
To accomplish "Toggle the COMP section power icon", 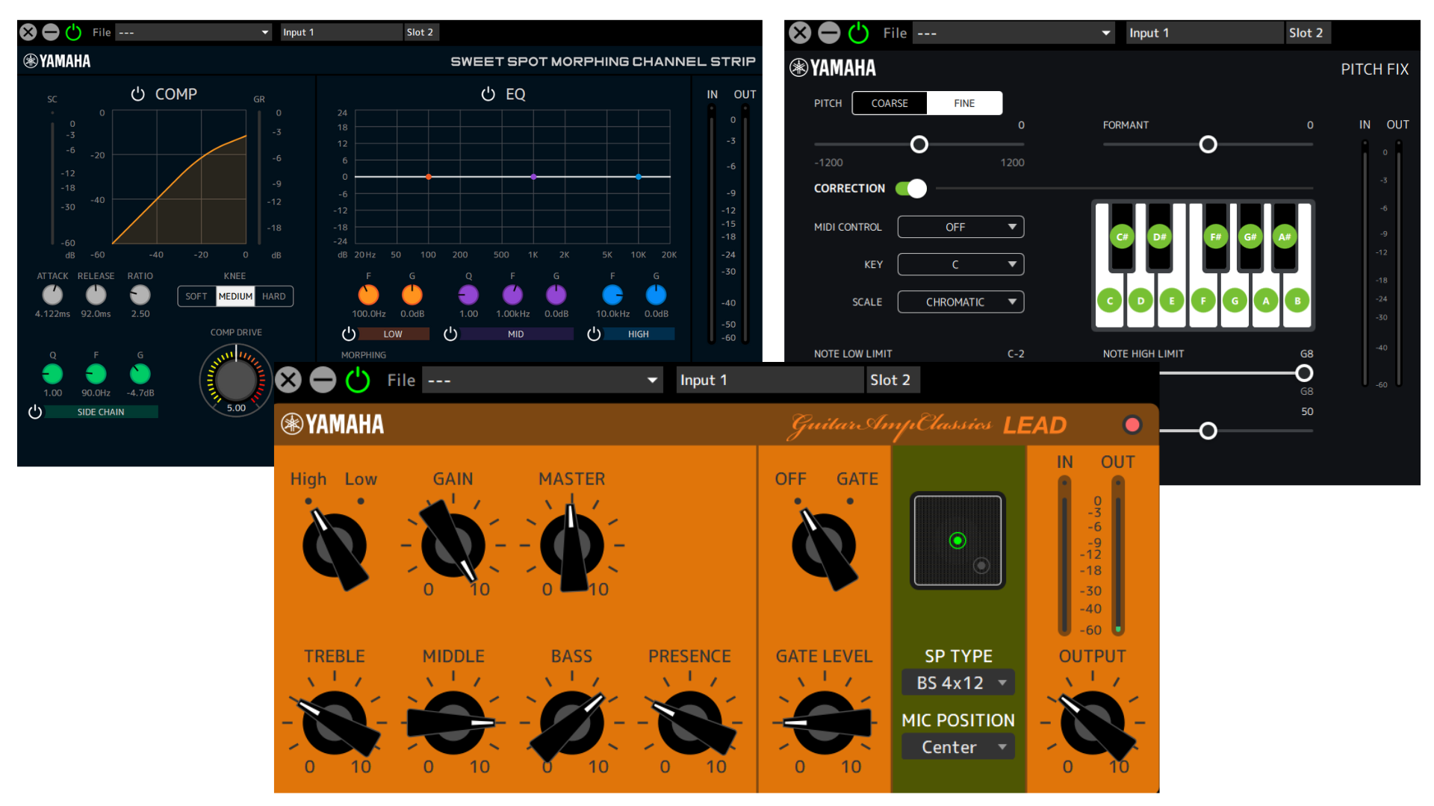I will tap(137, 94).
